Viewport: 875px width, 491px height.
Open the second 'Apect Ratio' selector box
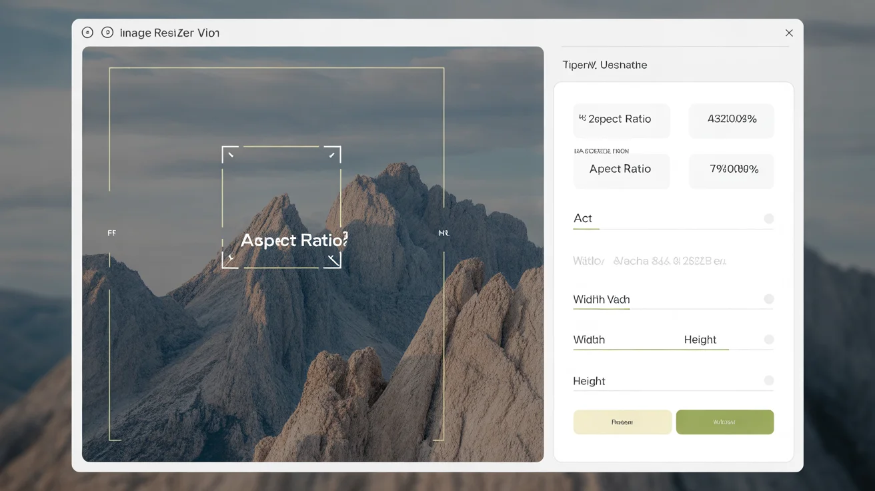[x=621, y=170]
